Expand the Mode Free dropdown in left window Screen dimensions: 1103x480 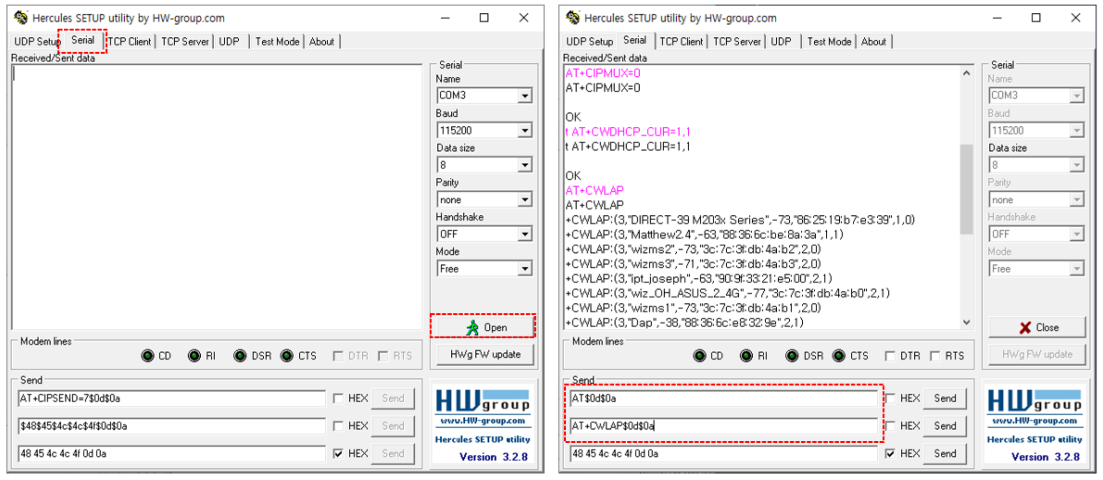[x=524, y=269]
